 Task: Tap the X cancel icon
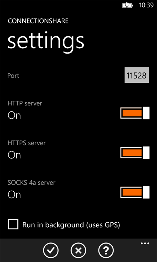click(x=78, y=251)
